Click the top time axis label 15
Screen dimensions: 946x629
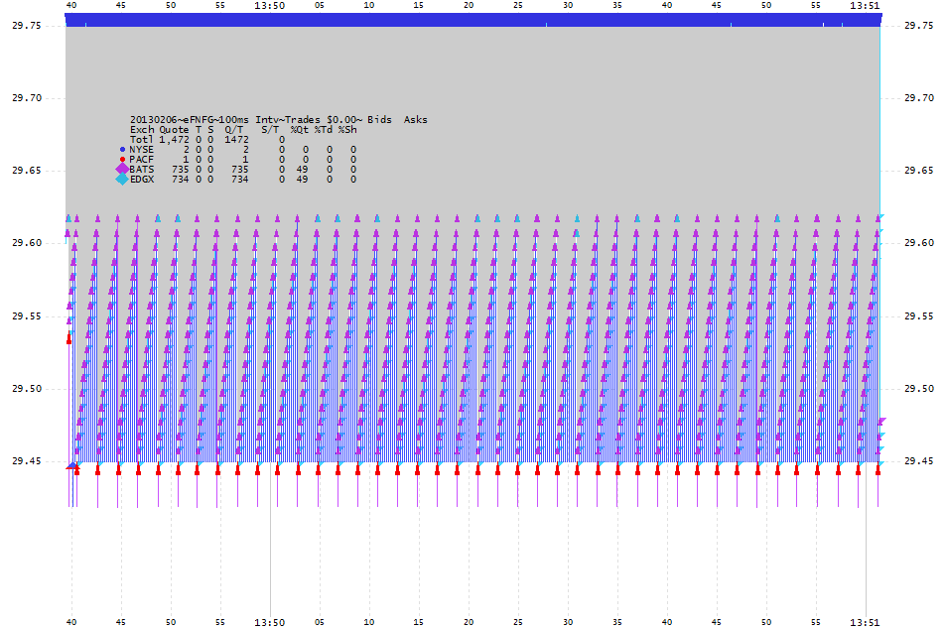418,5
